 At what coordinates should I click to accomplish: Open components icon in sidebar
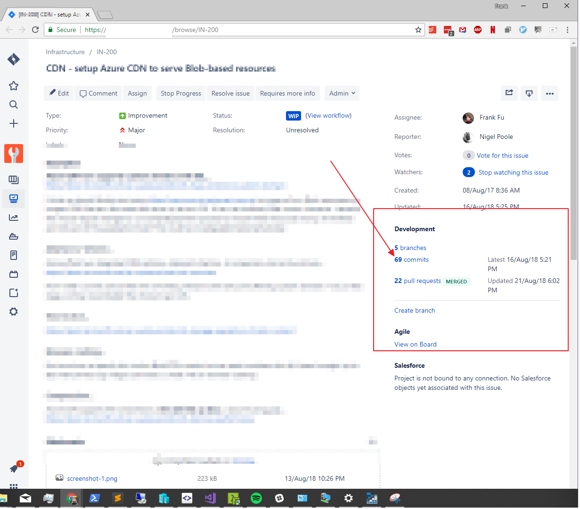pyautogui.click(x=14, y=274)
